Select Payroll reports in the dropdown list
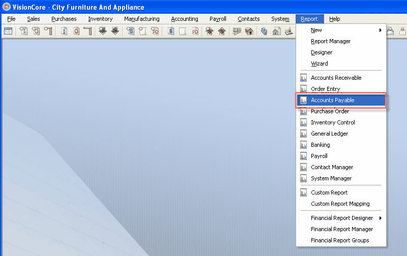Screen dimensions: 407x256 click(341, 156)
